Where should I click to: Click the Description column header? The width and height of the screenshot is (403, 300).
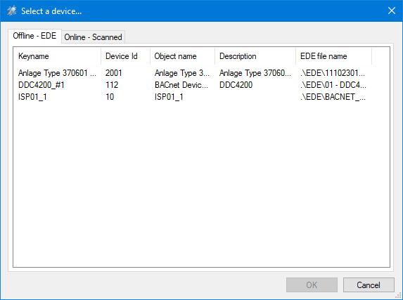(255, 56)
